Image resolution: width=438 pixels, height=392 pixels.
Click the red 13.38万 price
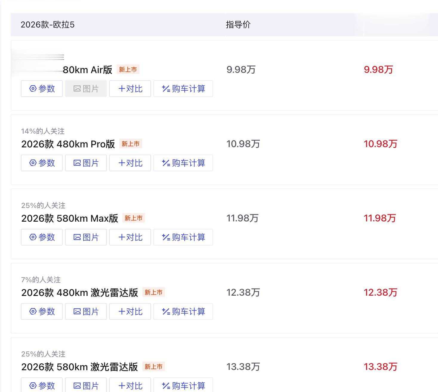380,367
